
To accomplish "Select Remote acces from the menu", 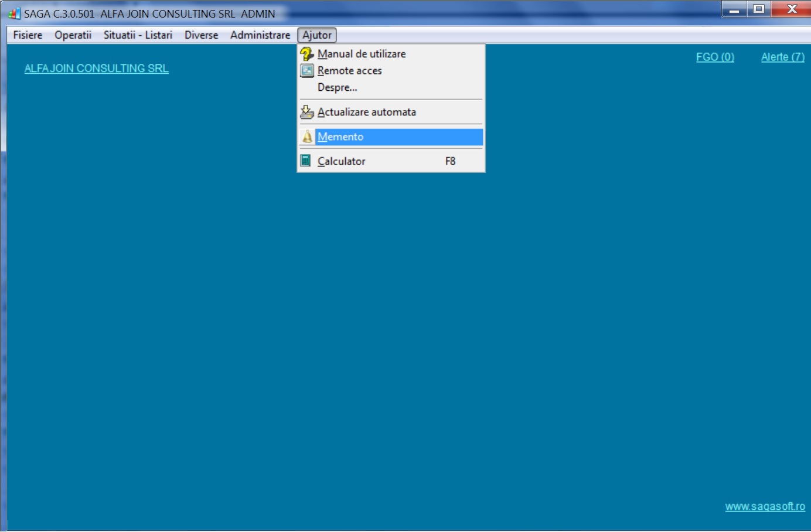I will click(391, 71).
